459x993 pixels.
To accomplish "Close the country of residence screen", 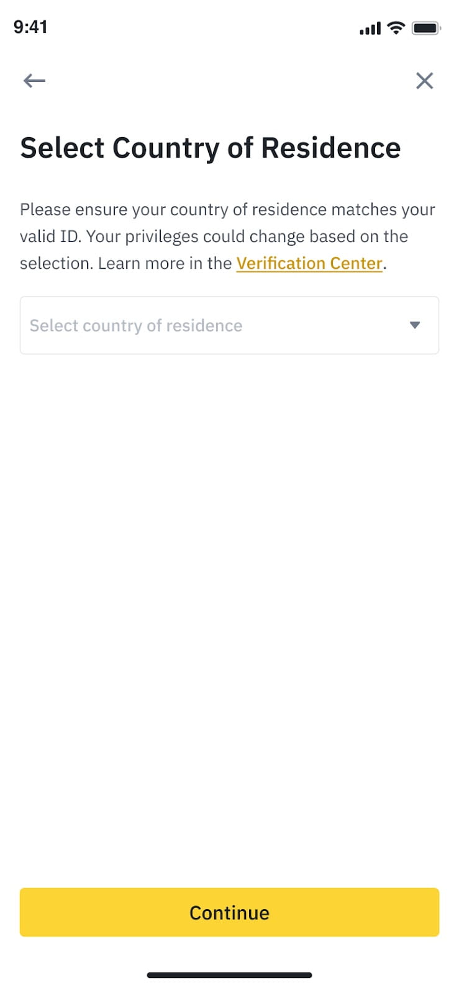I will click(424, 81).
